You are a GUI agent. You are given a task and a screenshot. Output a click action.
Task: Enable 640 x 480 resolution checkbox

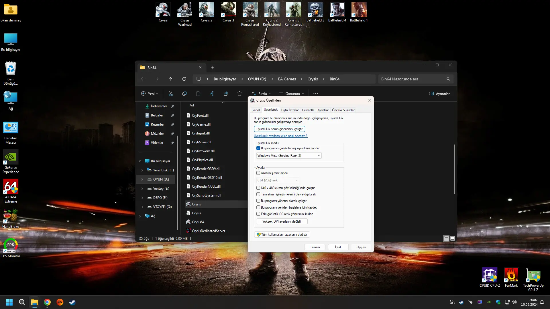click(x=258, y=188)
